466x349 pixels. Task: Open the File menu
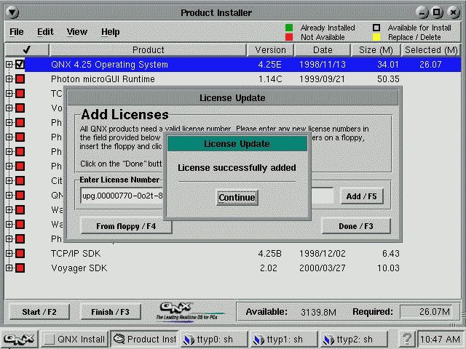tap(16, 32)
